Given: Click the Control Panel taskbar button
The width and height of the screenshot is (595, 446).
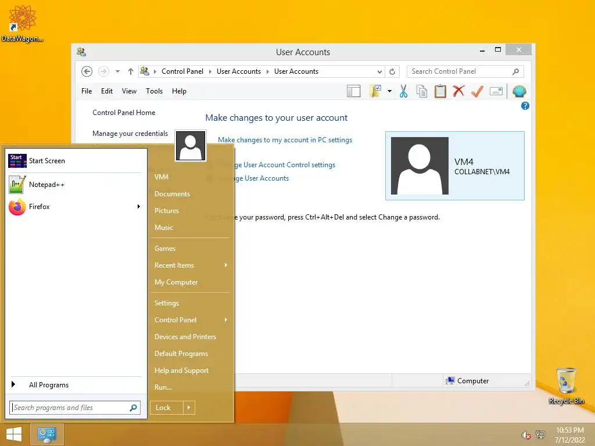Looking at the screenshot, I should [x=46, y=434].
